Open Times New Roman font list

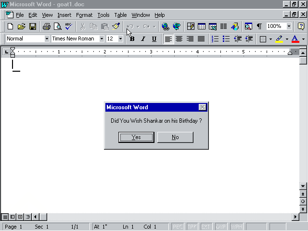[x=102, y=38]
